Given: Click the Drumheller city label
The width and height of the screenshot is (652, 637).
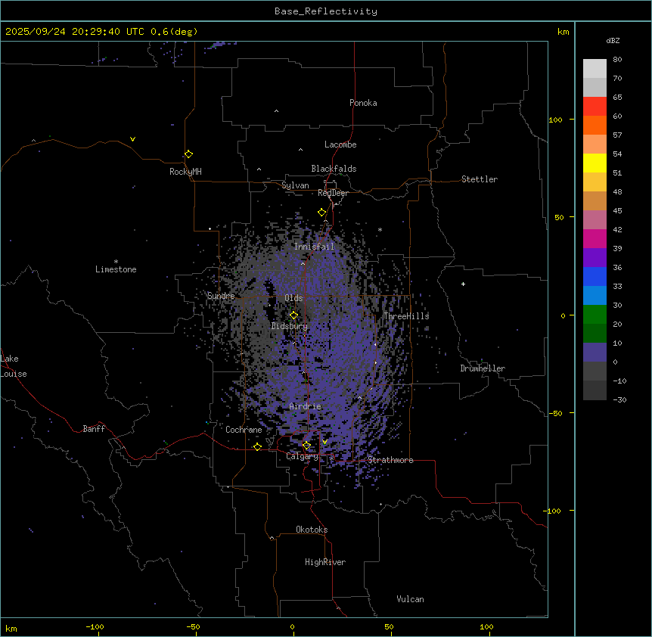Looking at the screenshot, I should [x=483, y=368].
